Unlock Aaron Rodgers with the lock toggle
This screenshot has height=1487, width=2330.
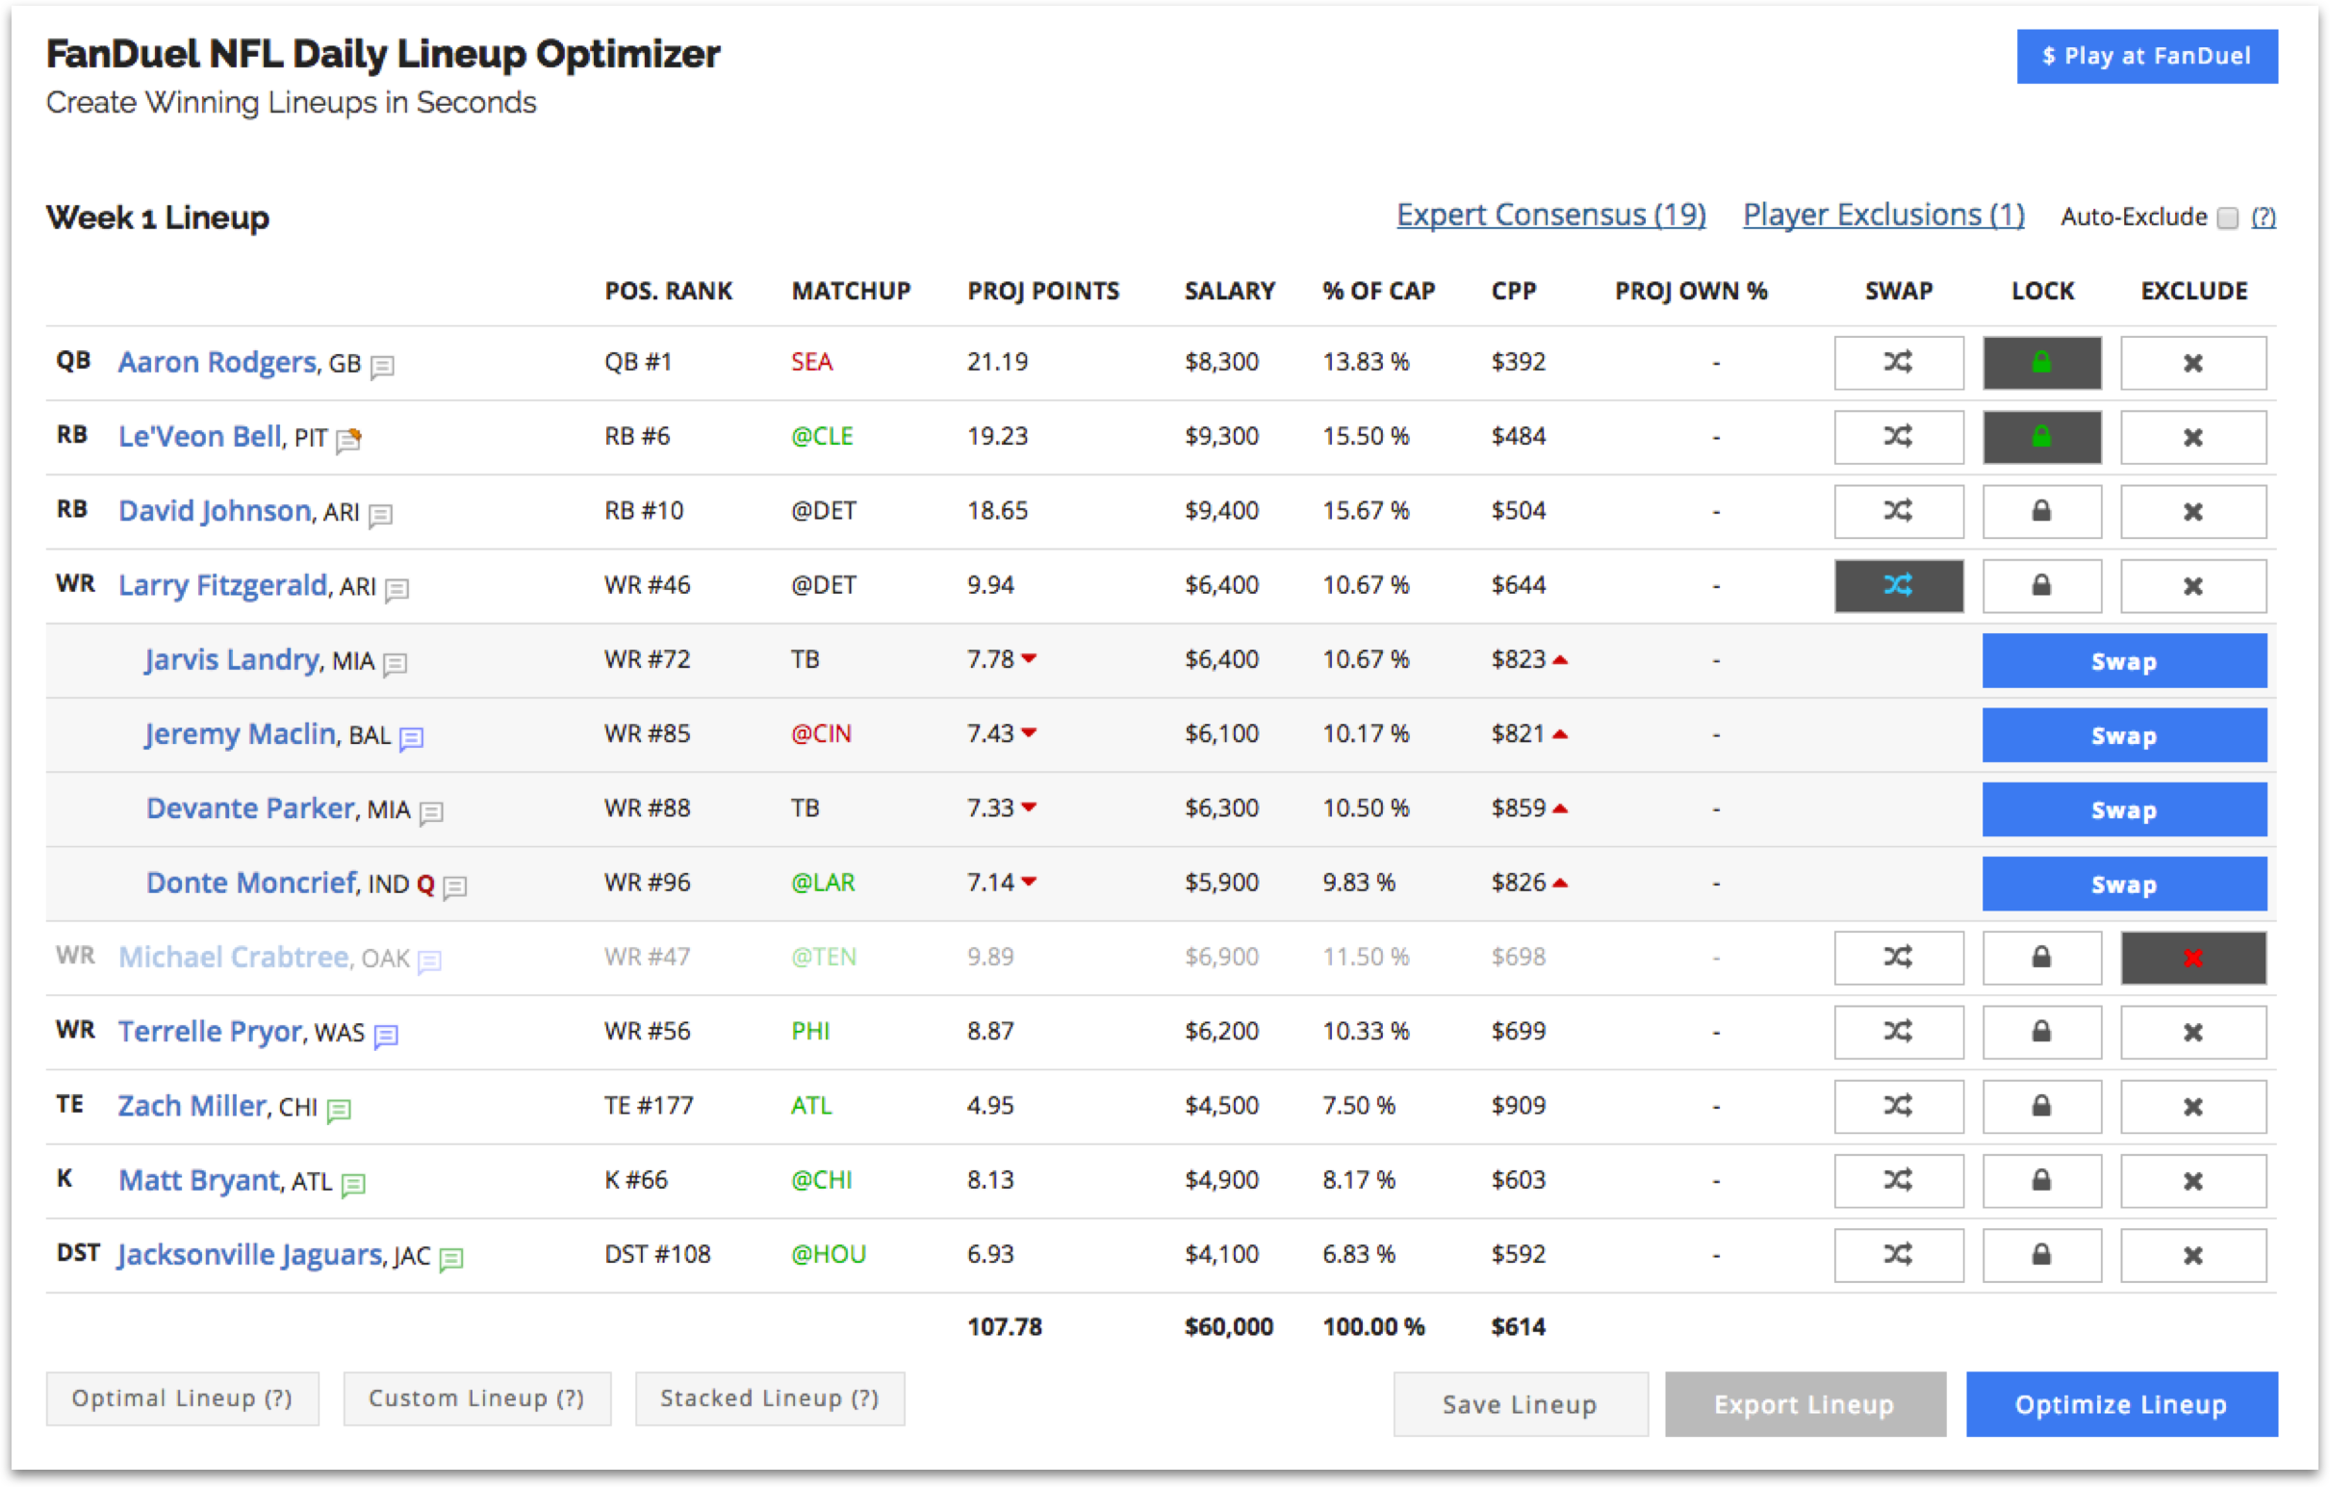[2041, 363]
